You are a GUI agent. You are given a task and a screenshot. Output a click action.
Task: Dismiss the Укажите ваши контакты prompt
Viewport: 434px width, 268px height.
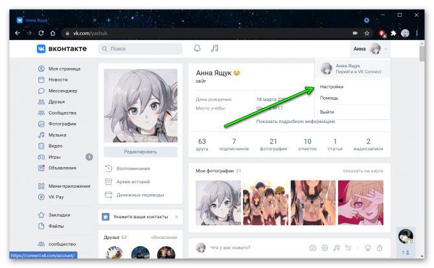177,217
